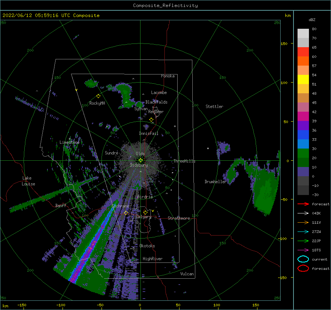
Task: Select the ThreeHills town label
Action: [184, 161]
